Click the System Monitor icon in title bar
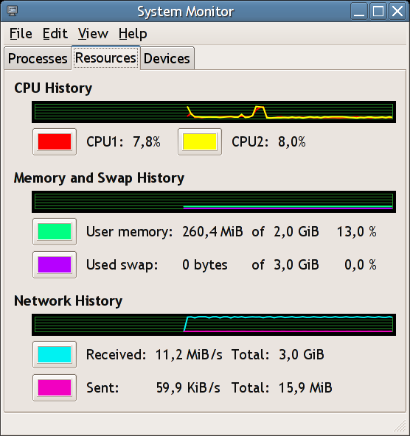Screen dimensions: 410x436 coord(12,10)
